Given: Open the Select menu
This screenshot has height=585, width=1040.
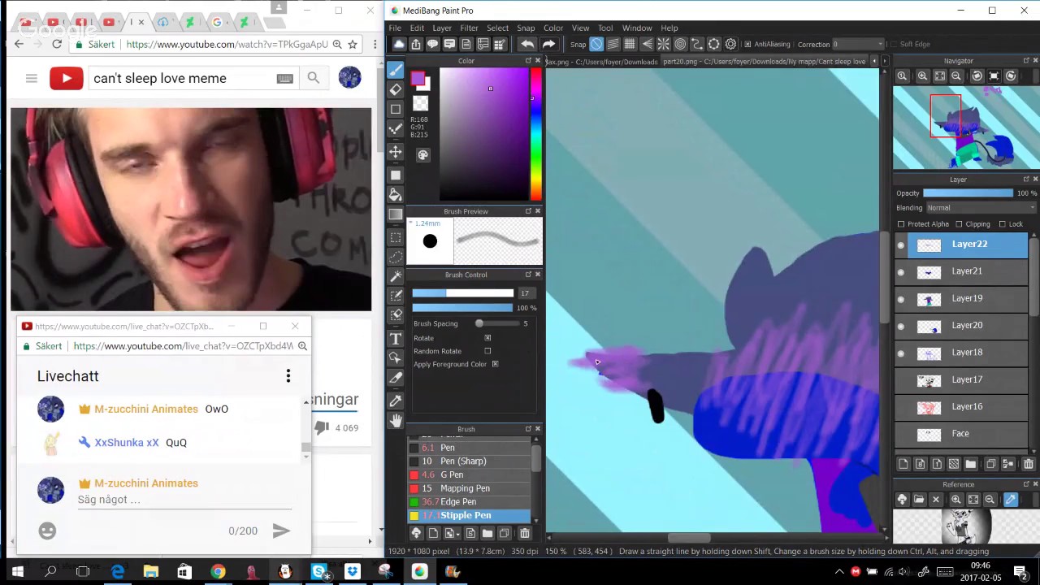Looking at the screenshot, I should tap(497, 28).
